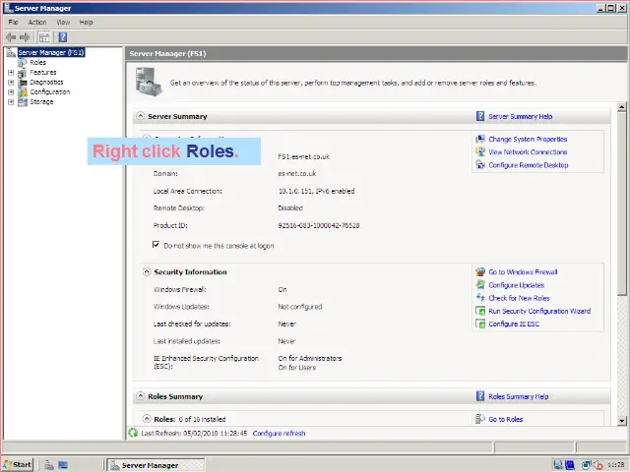Screen dimensions: 630x472
Task: Open the Server Summary Help link
Action: coord(521,116)
